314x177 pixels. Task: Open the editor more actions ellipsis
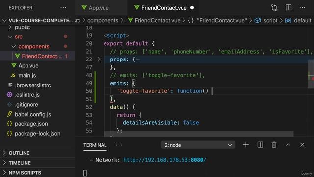[302, 8]
